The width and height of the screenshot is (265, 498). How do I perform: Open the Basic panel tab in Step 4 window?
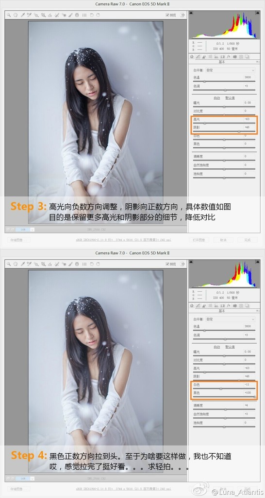192,305
